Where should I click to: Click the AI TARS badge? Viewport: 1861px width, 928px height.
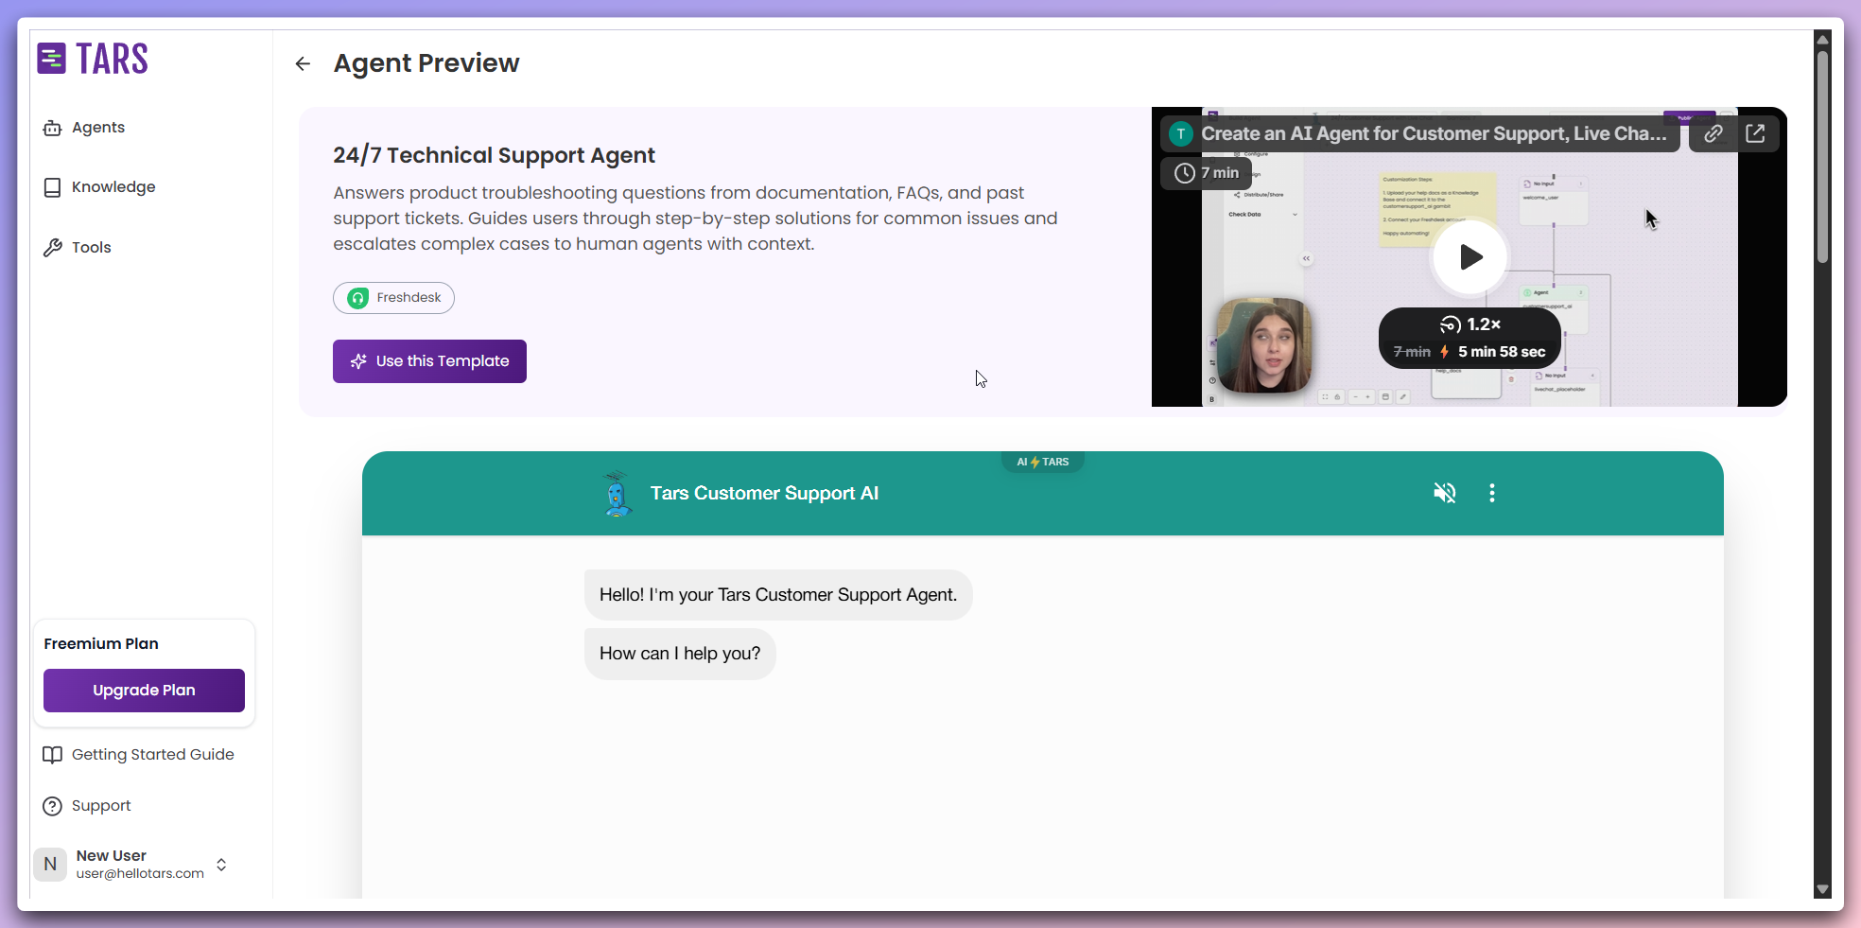tap(1043, 462)
